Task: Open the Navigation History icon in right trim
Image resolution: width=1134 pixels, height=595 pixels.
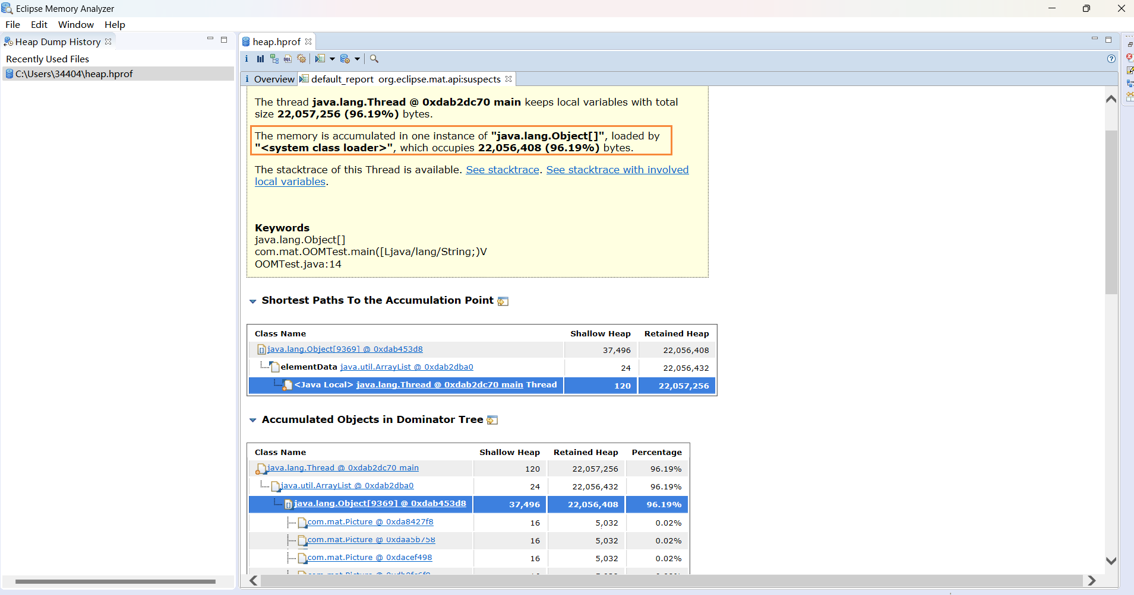Action: point(1129,84)
